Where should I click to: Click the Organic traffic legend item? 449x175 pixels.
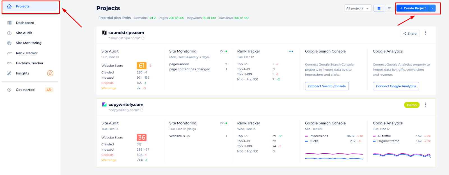(x=386, y=141)
